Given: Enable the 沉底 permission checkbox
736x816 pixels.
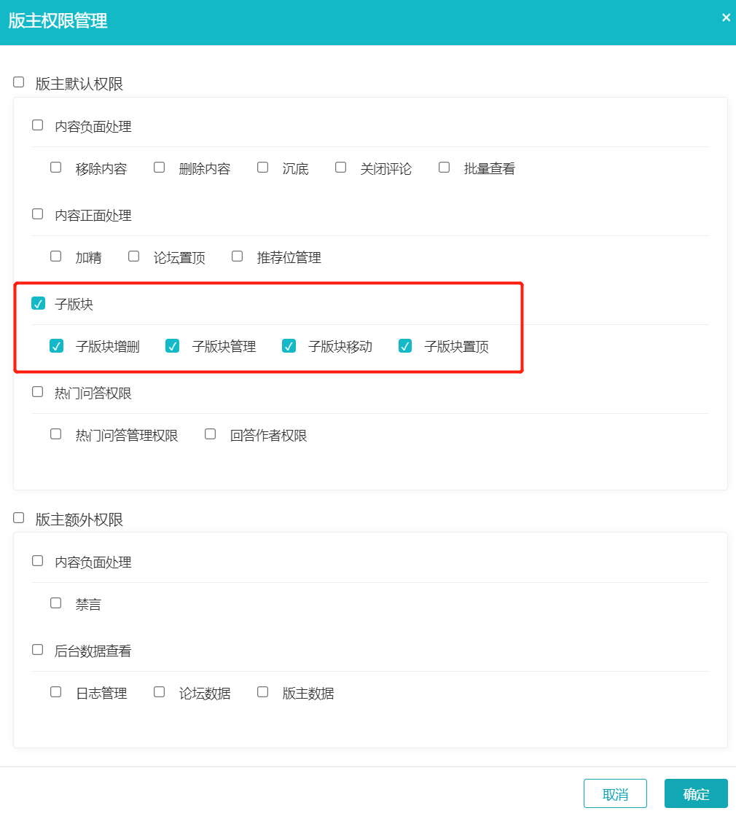Looking at the screenshot, I should click(262, 167).
